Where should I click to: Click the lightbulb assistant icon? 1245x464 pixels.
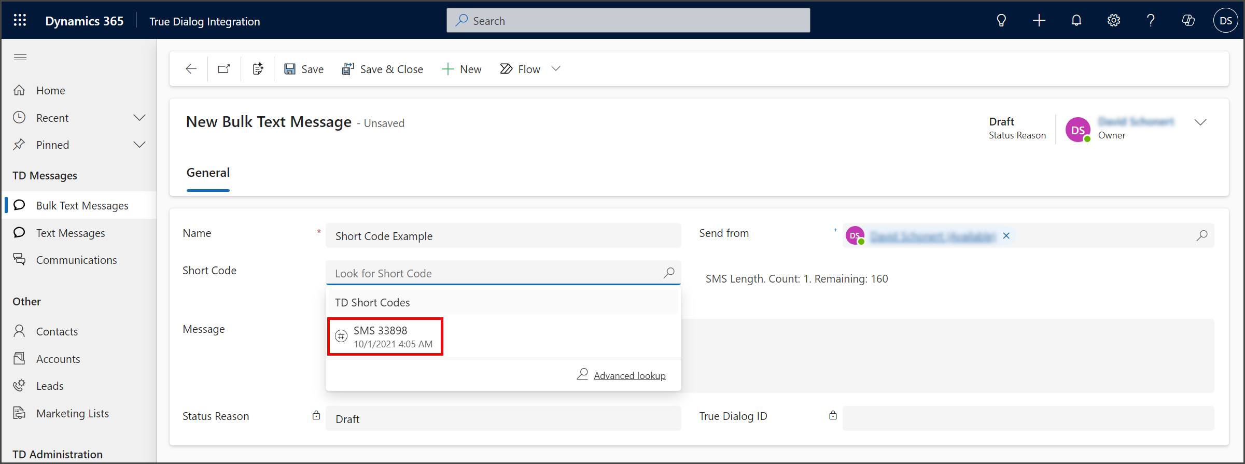[x=1001, y=21]
